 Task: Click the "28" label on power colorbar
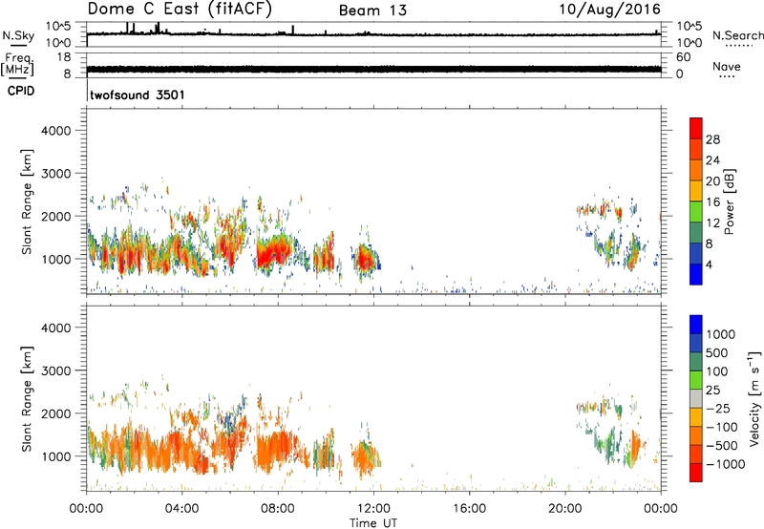coord(712,139)
